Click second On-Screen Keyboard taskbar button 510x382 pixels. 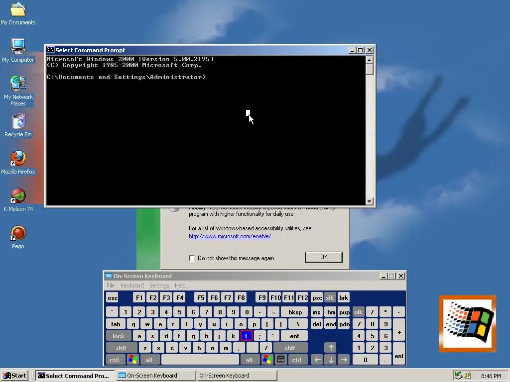click(x=238, y=376)
